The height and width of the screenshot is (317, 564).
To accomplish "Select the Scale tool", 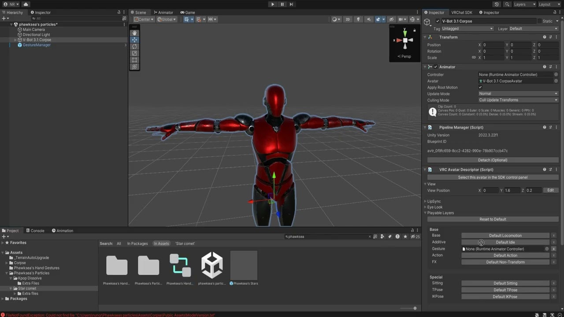I will pos(134,53).
